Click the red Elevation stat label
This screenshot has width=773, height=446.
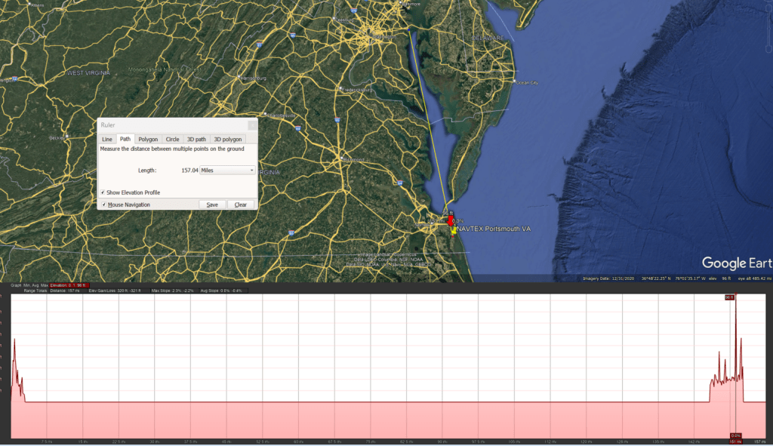(x=68, y=285)
